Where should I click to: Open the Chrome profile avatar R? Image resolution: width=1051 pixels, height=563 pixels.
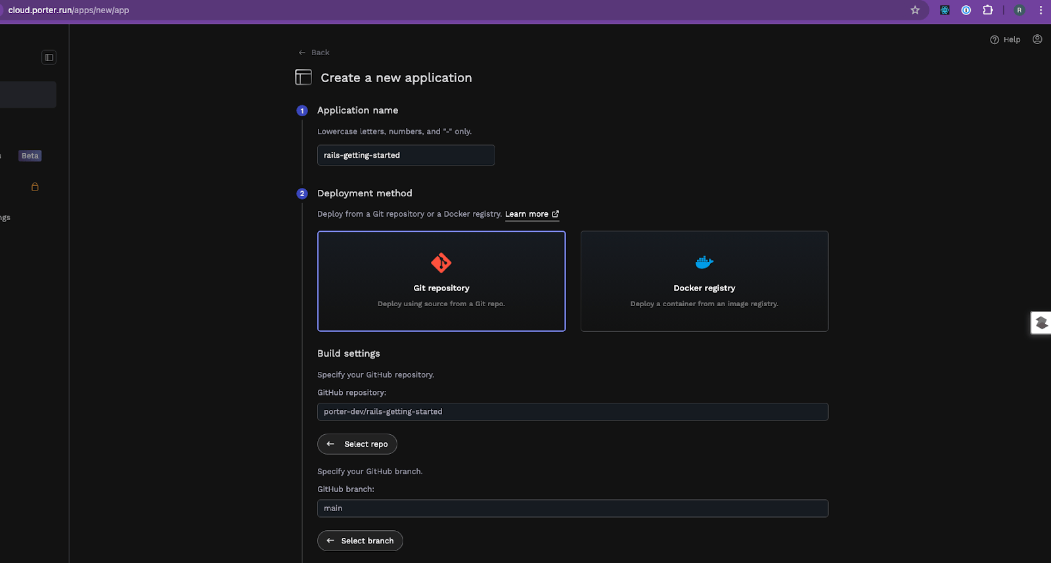[1019, 10]
